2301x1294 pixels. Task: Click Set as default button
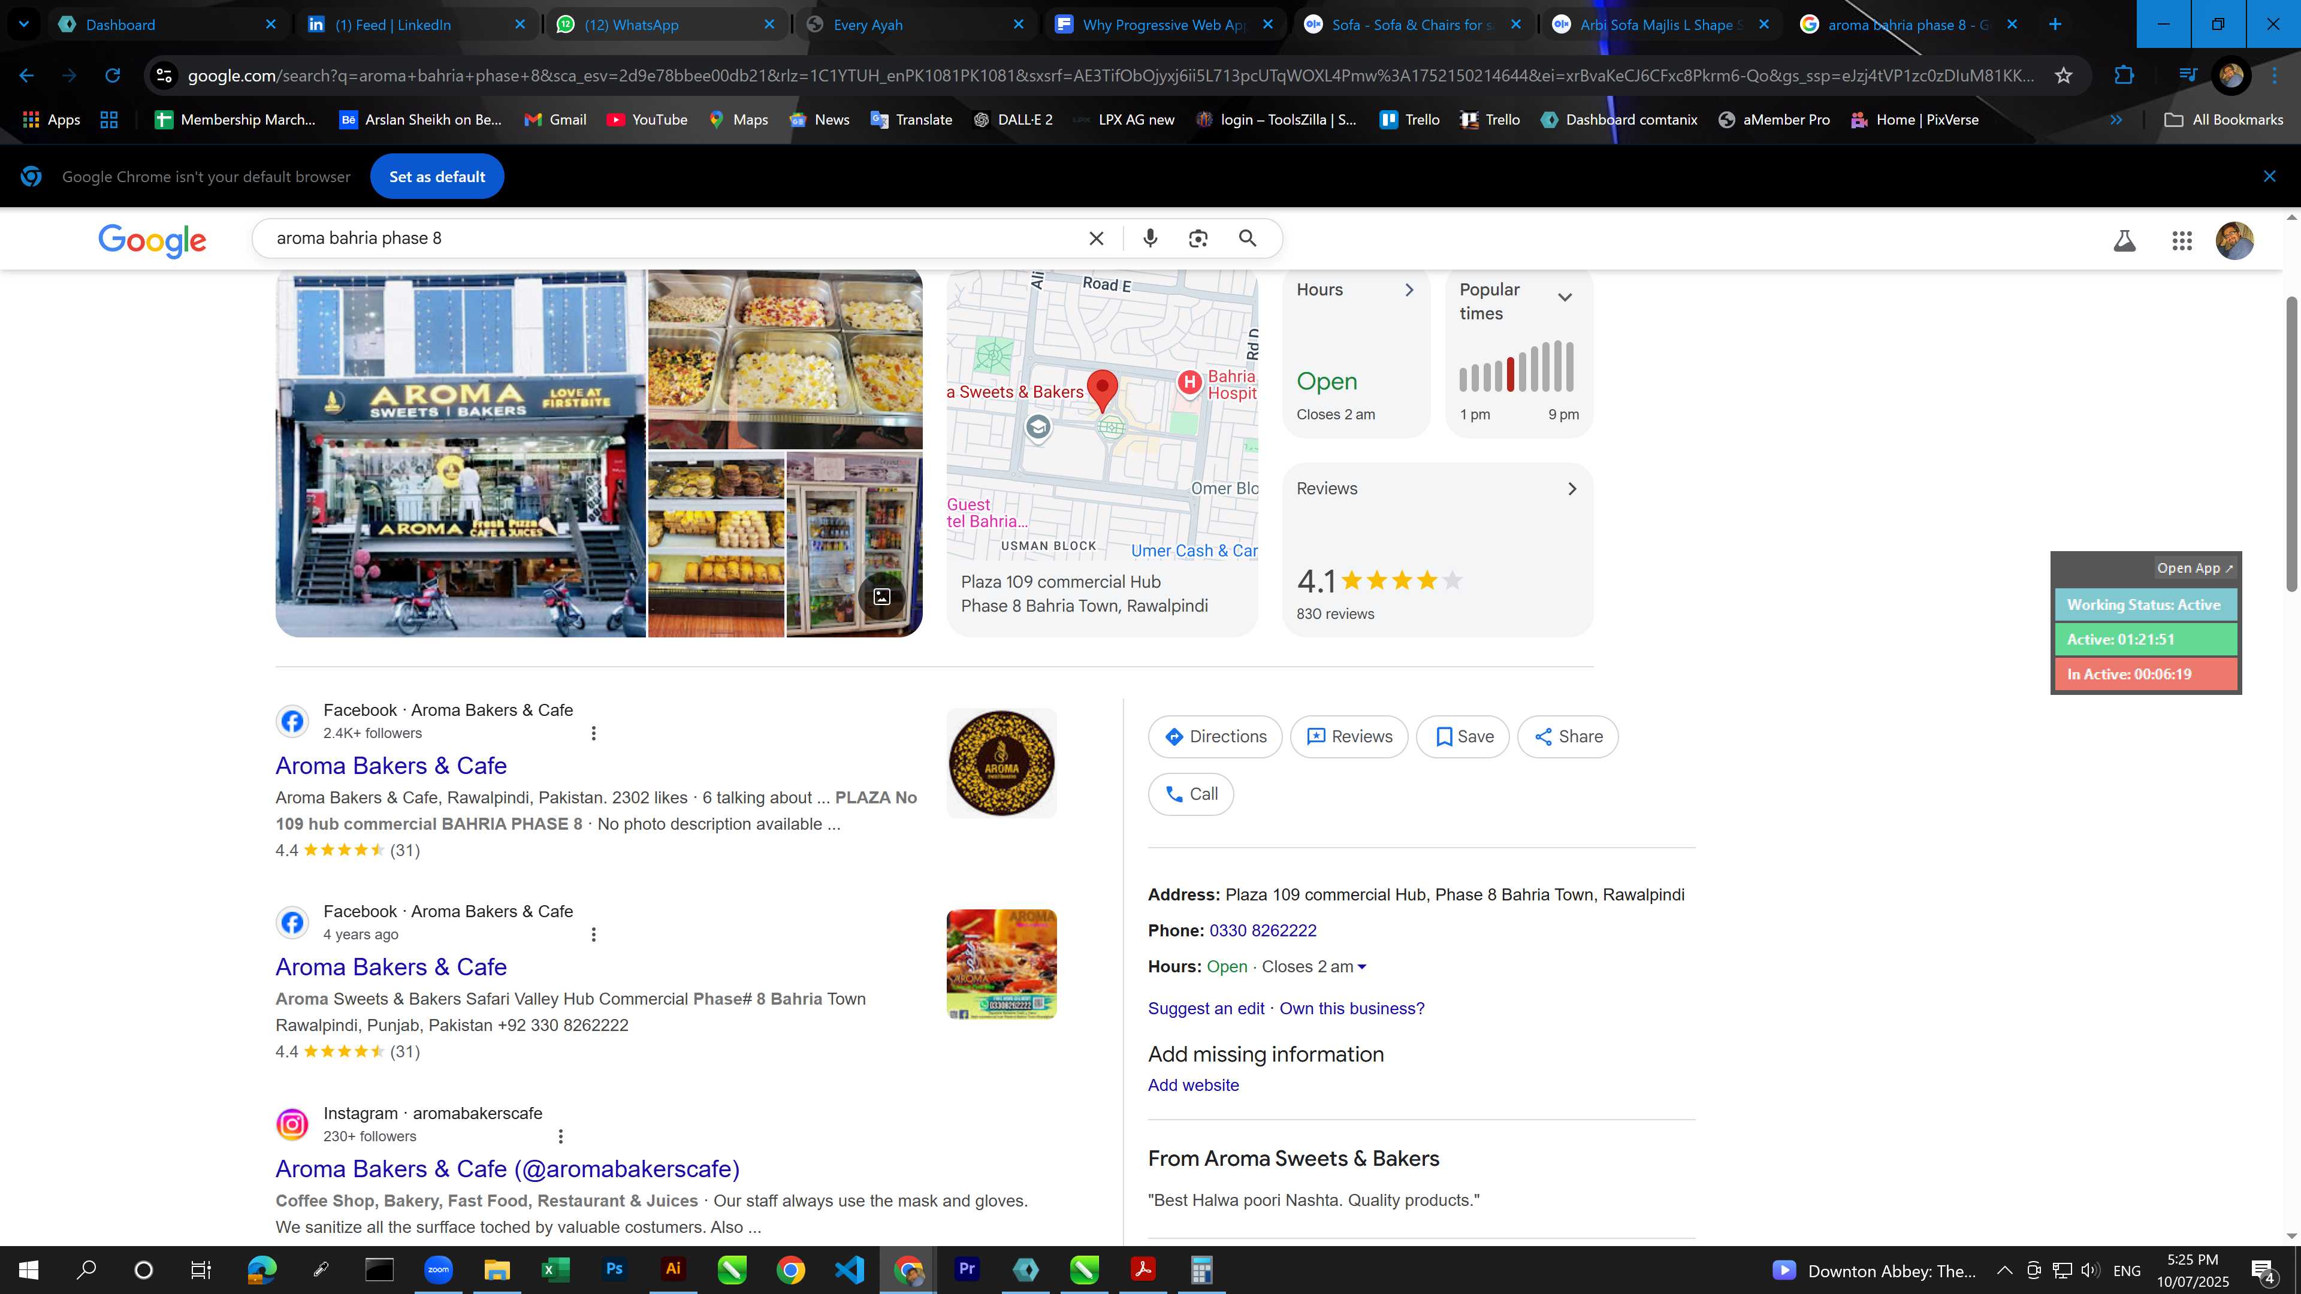pyautogui.click(x=437, y=177)
